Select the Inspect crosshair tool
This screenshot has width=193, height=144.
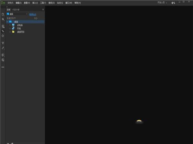click(x=3, y=36)
